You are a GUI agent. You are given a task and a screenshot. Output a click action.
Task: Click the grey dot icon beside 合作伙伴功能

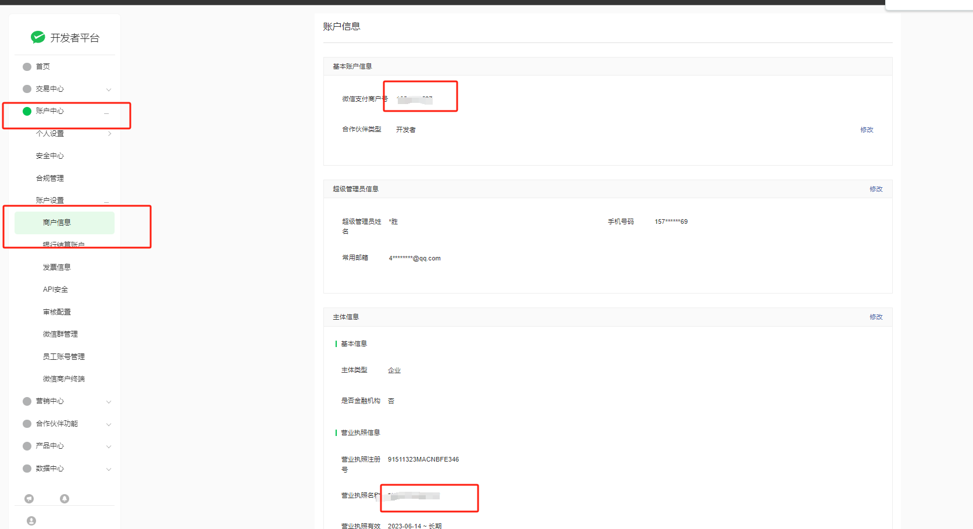(x=27, y=424)
